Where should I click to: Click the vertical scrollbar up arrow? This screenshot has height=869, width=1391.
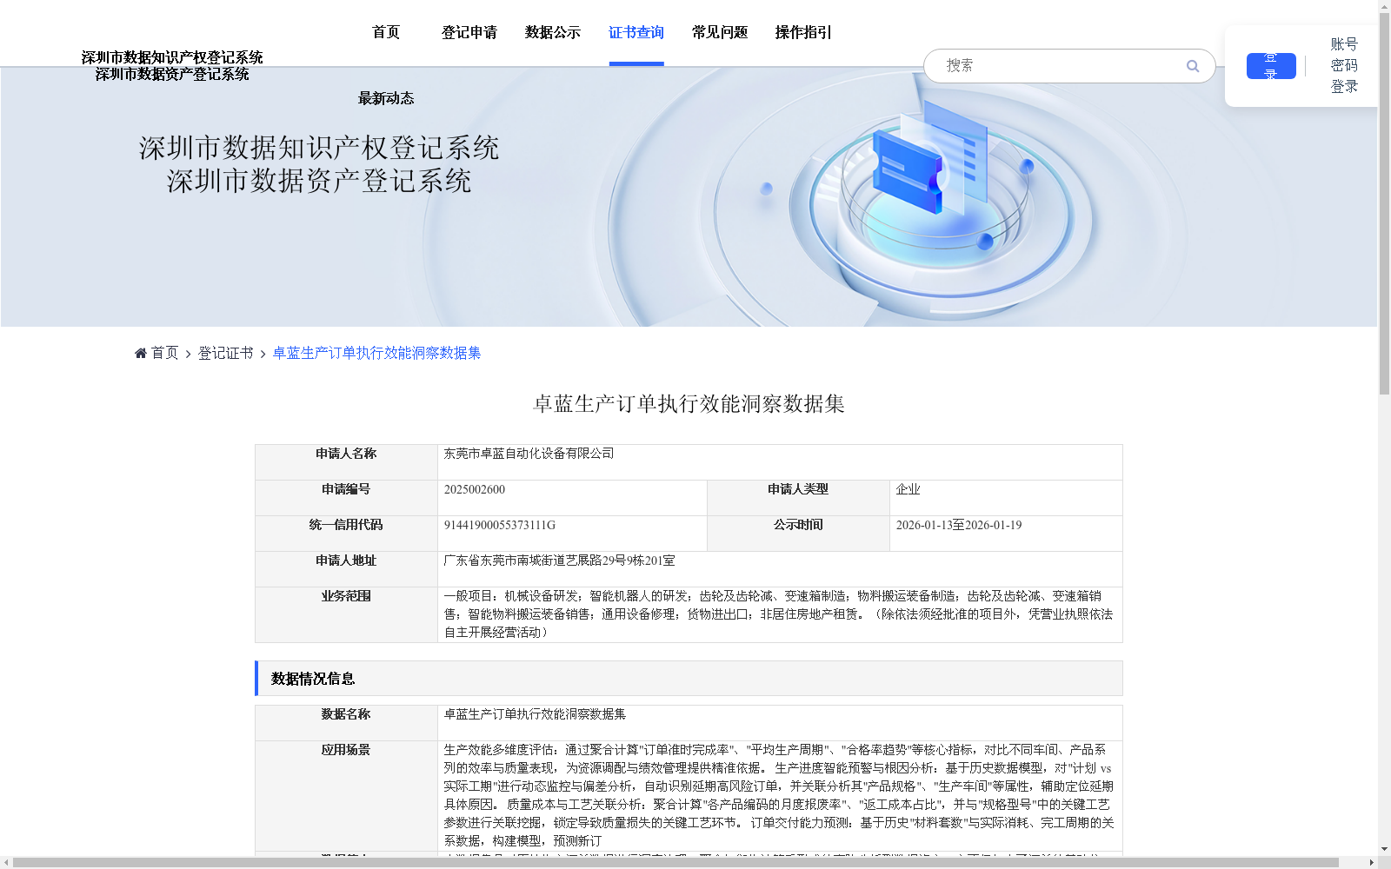coord(1384,6)
